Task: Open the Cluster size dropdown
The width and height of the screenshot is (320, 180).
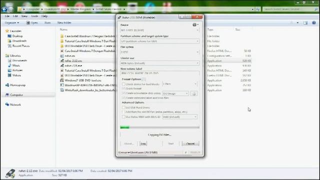Action: [x=159, y=63]
